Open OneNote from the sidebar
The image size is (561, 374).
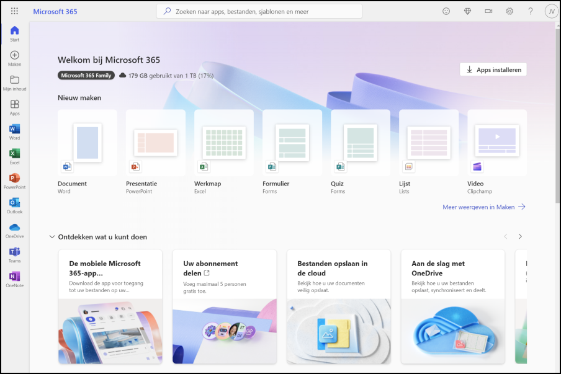click(x=15, y=280)
